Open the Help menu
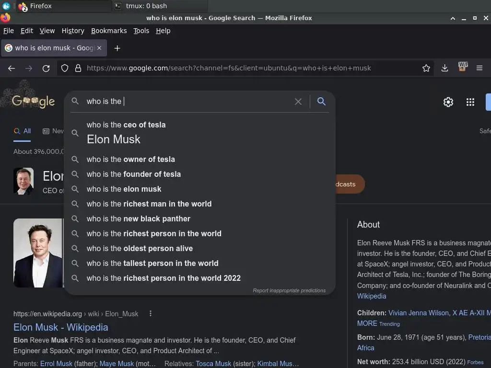491x368 pixels. click(x=163, y=31)
